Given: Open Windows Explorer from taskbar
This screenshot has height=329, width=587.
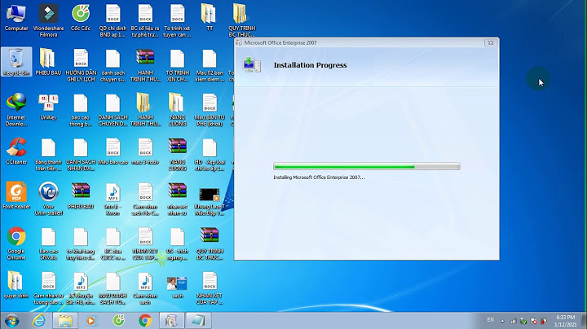Looking at the screenshot, I should (65, 320).
